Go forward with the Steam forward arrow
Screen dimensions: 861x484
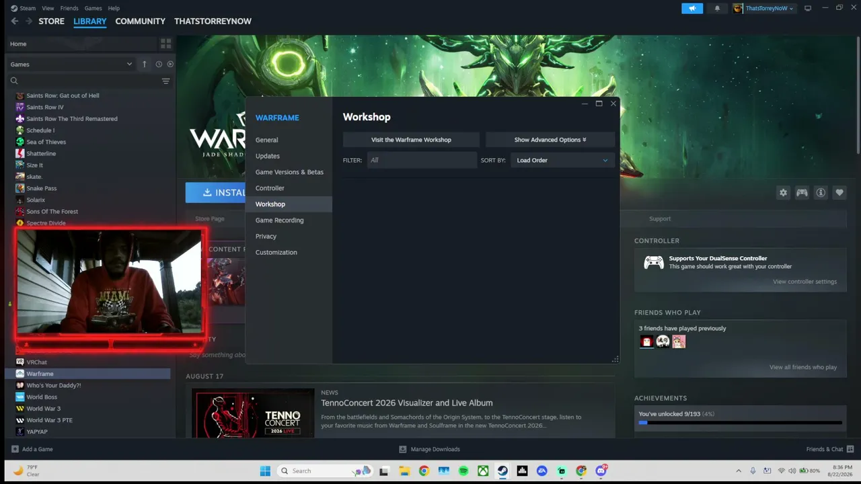[x=29, y=22]
